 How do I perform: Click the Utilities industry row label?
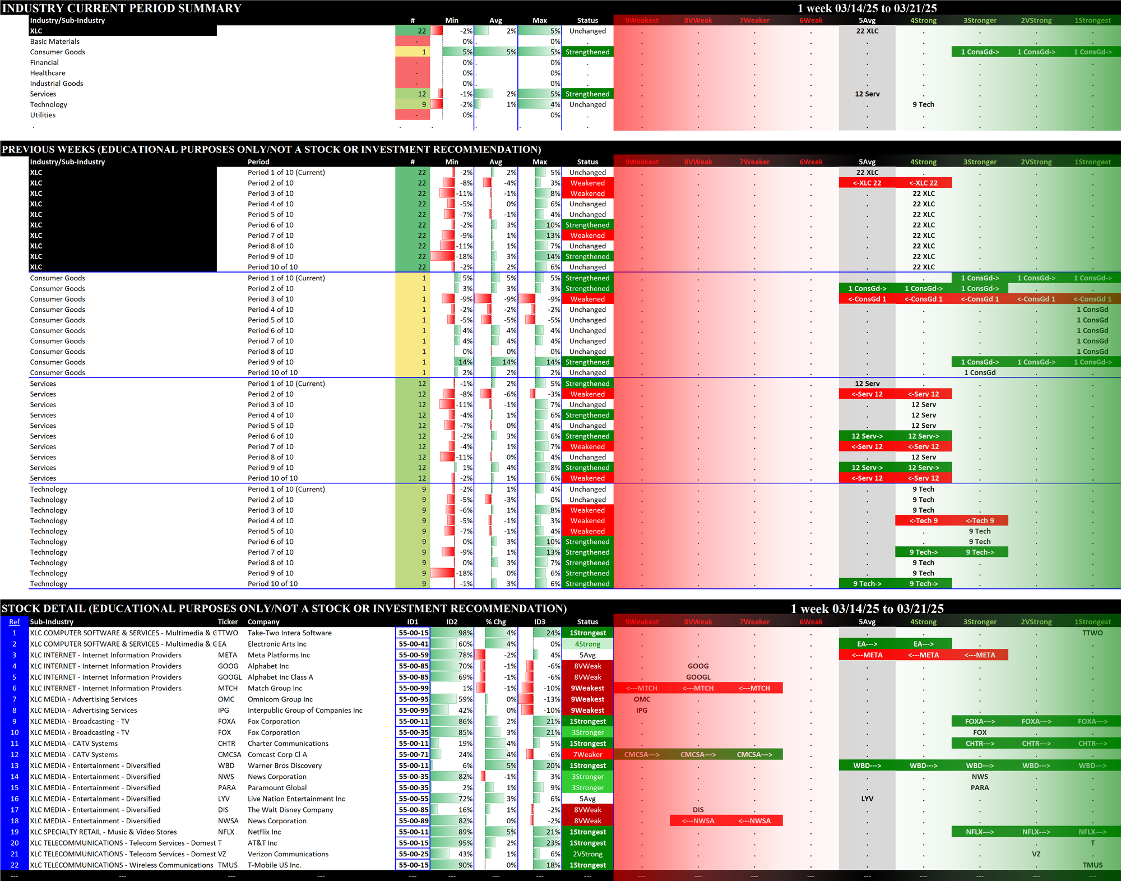click(x=43, y=115)
